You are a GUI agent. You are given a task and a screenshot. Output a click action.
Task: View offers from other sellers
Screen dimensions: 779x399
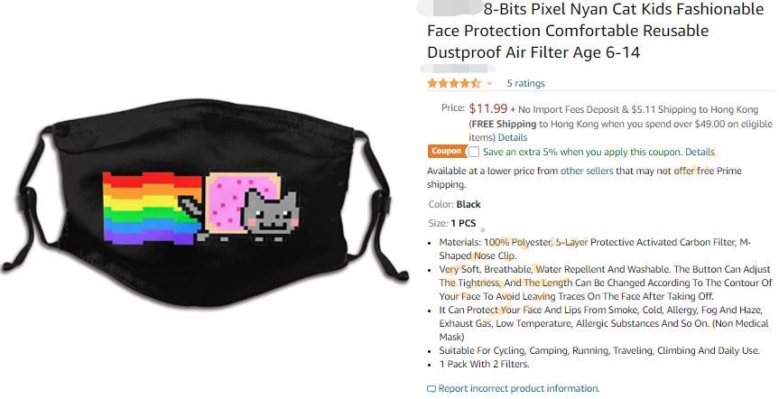click(587, 171)
